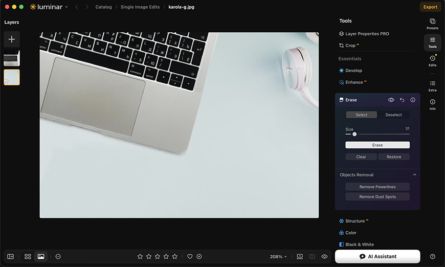Image resolution: width=445 pixels, height=267 pixels.
Task: Toggle the left sidebar panel icon
Action: click(11, 256)
